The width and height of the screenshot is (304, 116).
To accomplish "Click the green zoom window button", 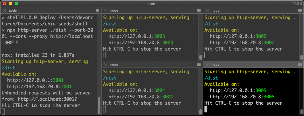I will click(16, 4).
